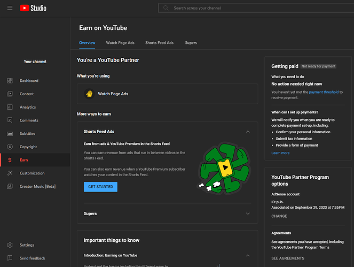Click the Dashboard grid icon
The image size is (354, 267).
[x=10, y=81]
